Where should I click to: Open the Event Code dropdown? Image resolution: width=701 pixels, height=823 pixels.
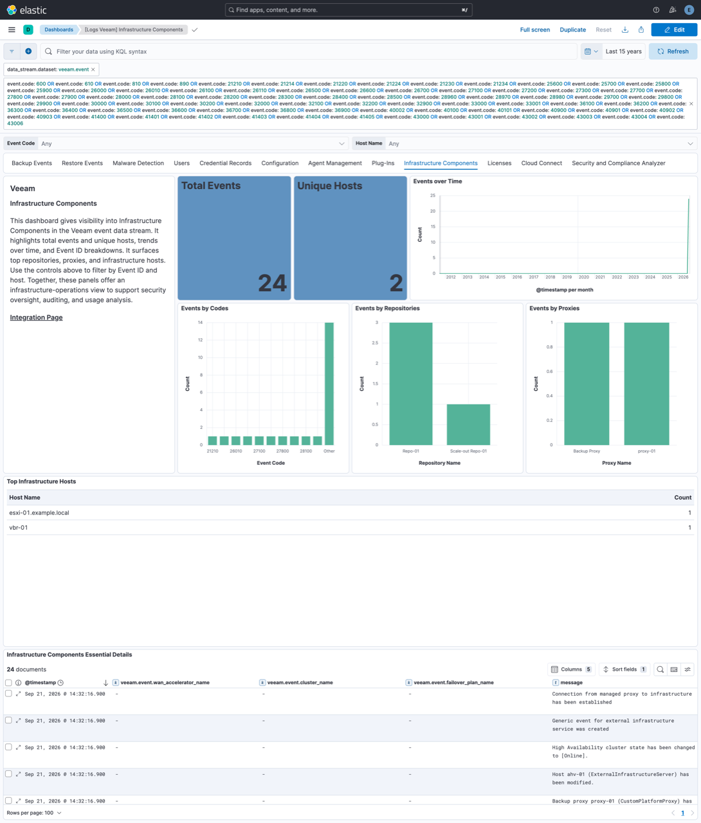click(x=193, y=143)
